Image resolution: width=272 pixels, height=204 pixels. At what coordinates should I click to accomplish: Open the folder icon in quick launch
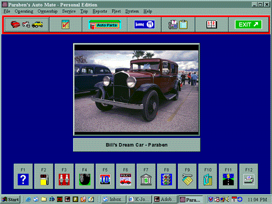click(44, 199)
